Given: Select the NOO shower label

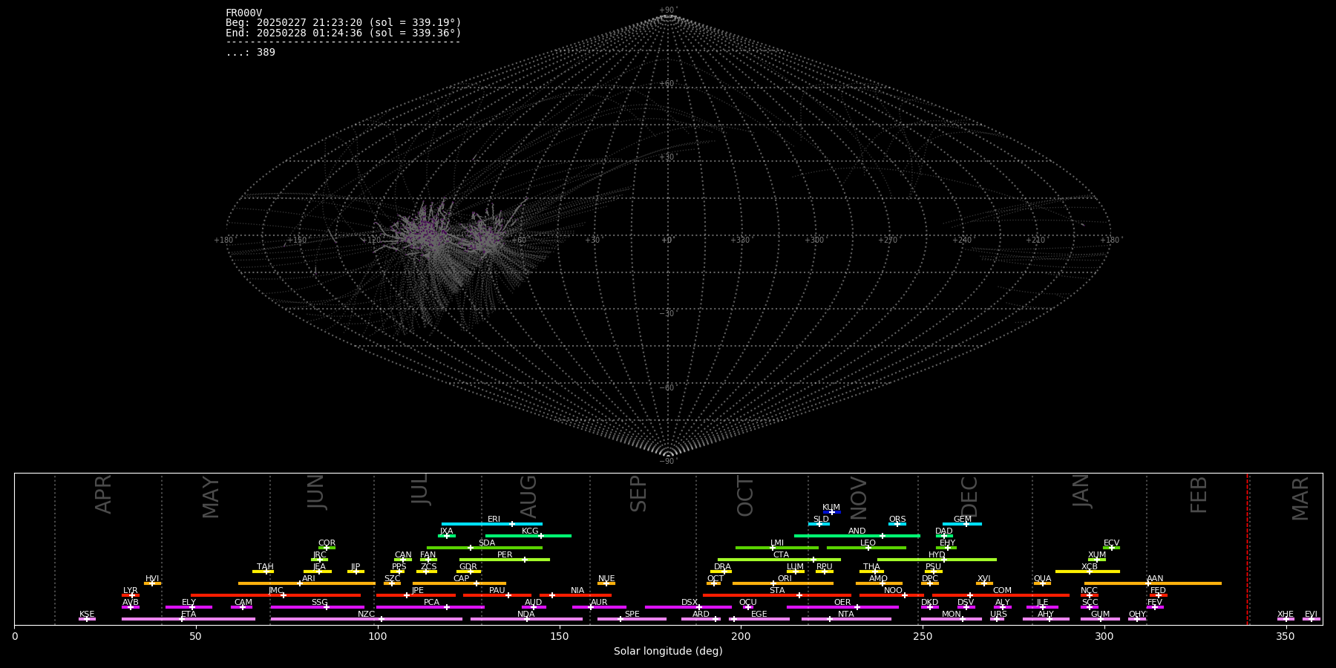Looking at the screenshot, I should (x=893, y=591).
